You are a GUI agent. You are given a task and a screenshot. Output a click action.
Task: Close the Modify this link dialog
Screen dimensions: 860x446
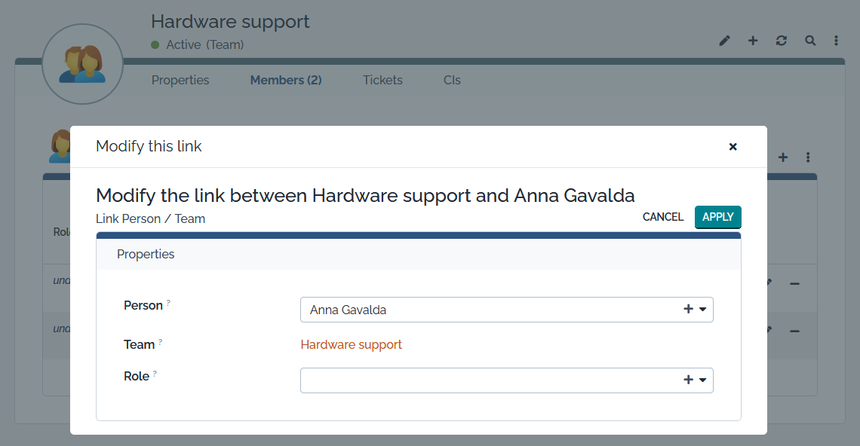pyautogui.click(x=733, y=147)
